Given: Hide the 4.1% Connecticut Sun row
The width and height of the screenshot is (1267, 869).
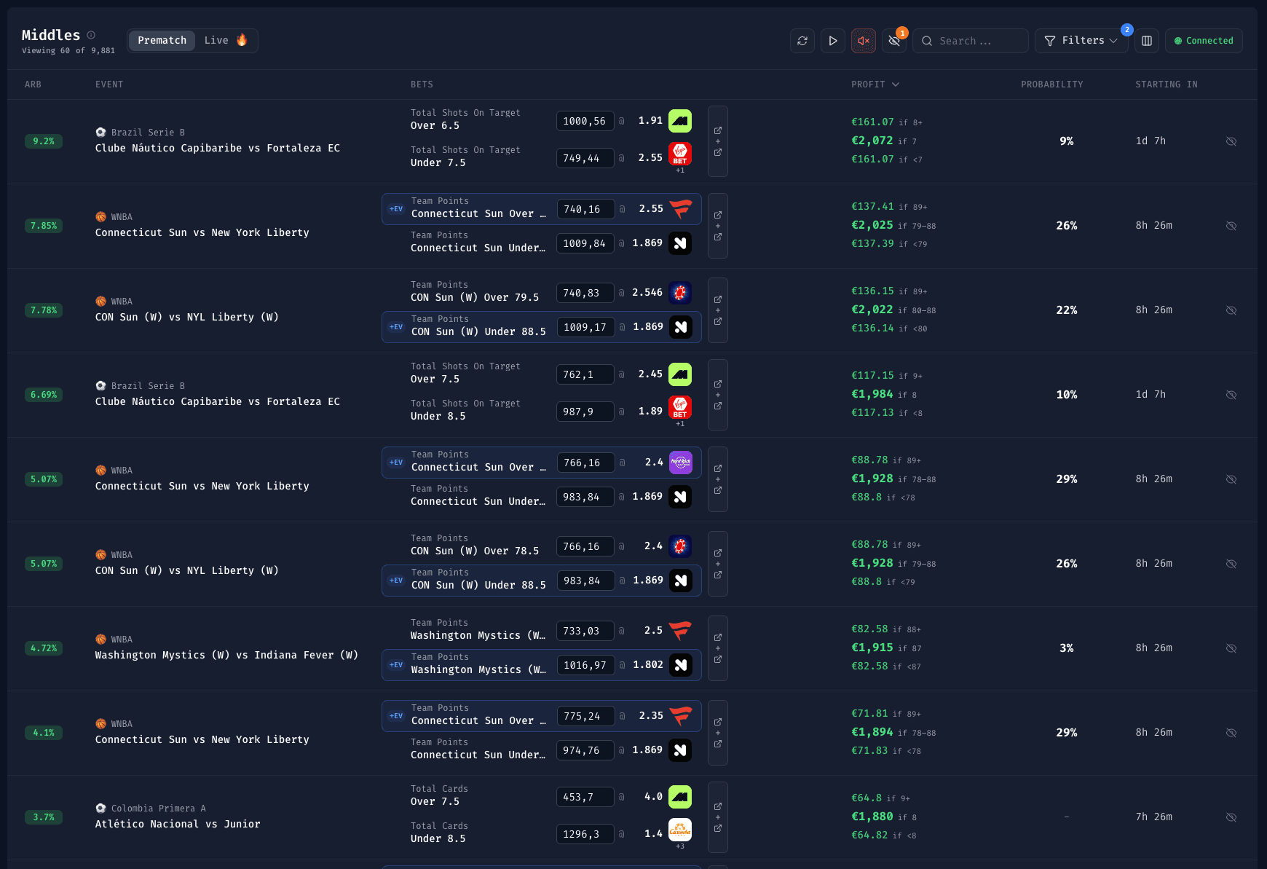Looking at the screenshot, I should click(1231, 733).
